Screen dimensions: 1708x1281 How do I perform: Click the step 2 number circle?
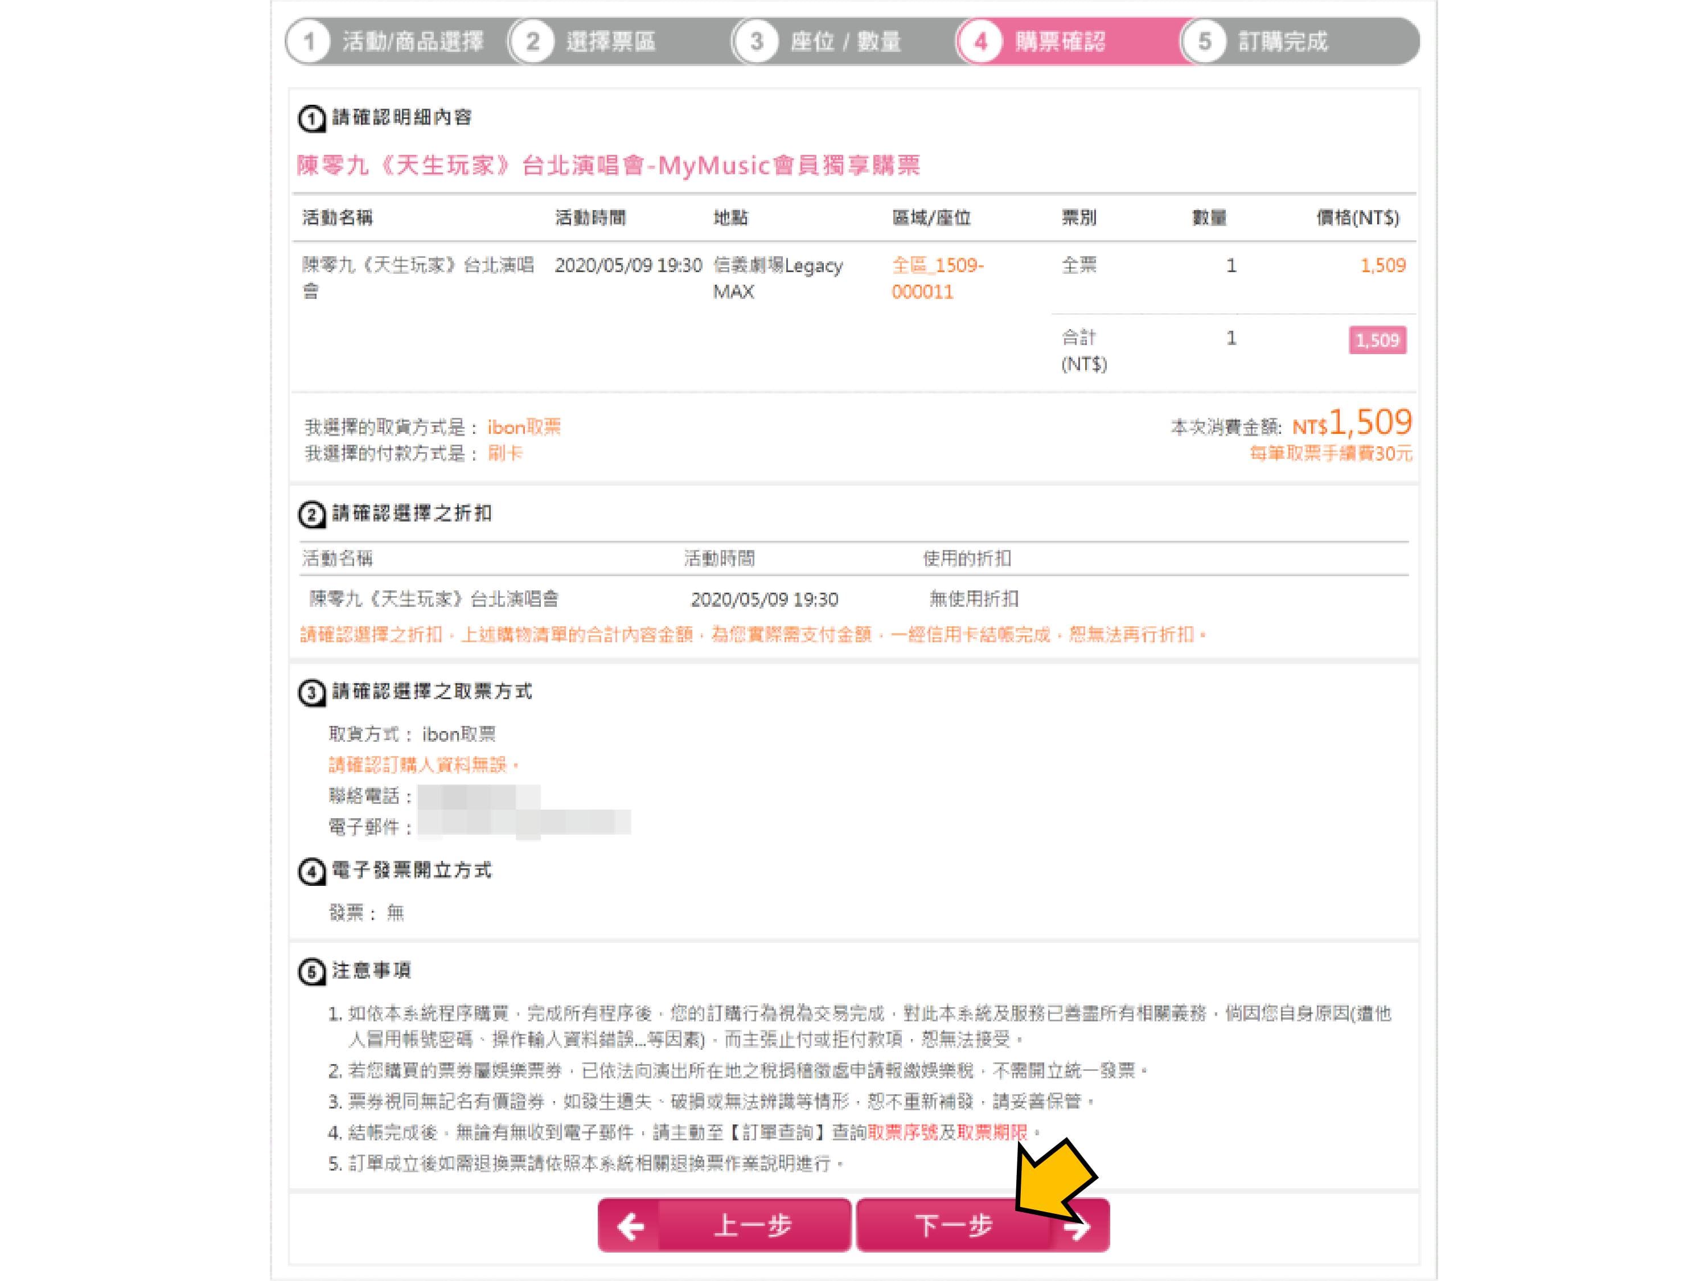(x=533, y=41)
